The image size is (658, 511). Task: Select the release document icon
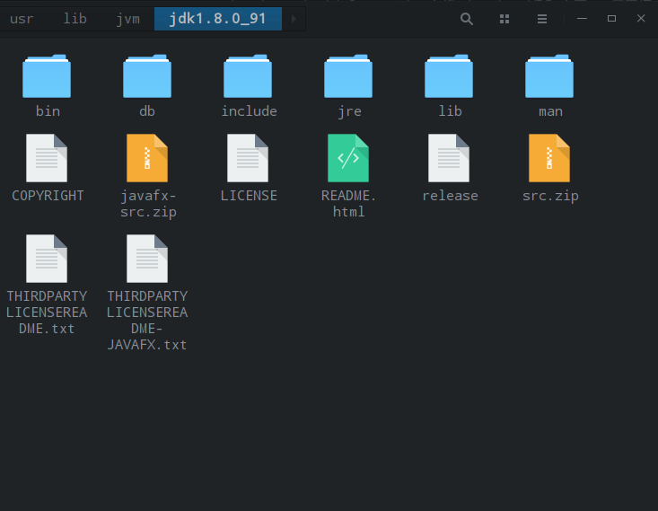(449, 158)
